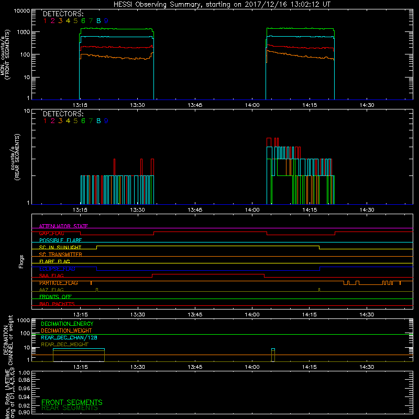Click the FRONTS_OFF flag label
The image size is (419, 419).
[x=56, y=297]
